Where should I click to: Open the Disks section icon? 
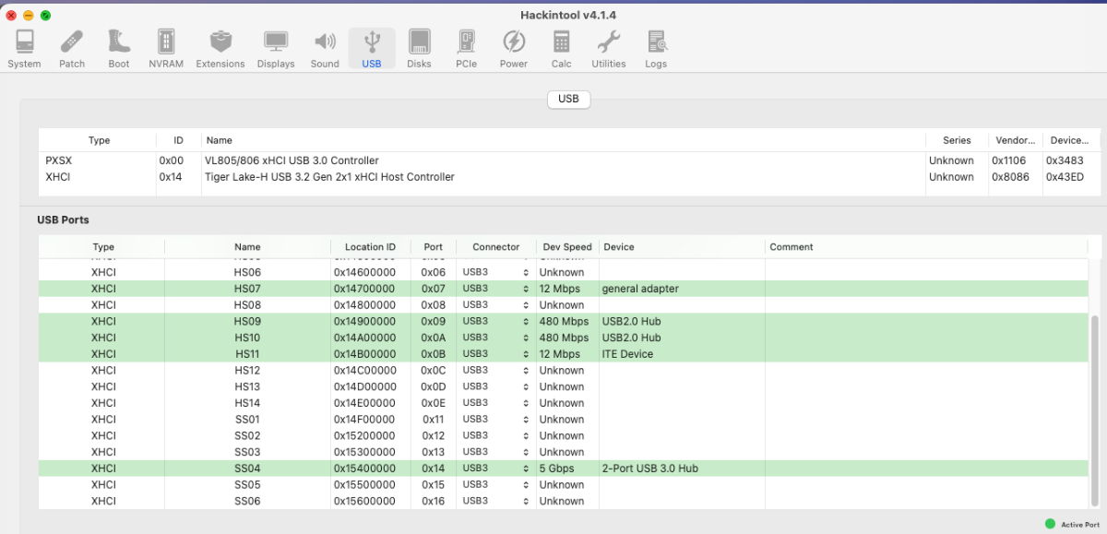click(x=419, y=48)
